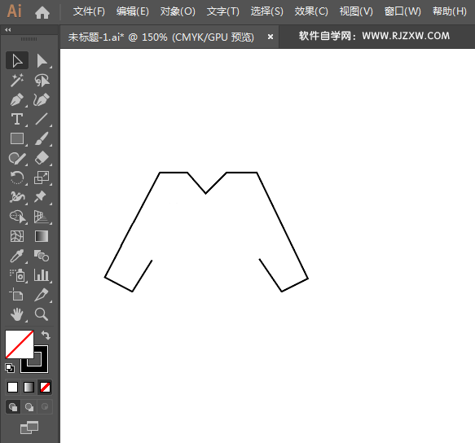Go to the Home screen
This screenshot has width=475, height=443.
tap(42, 12)
